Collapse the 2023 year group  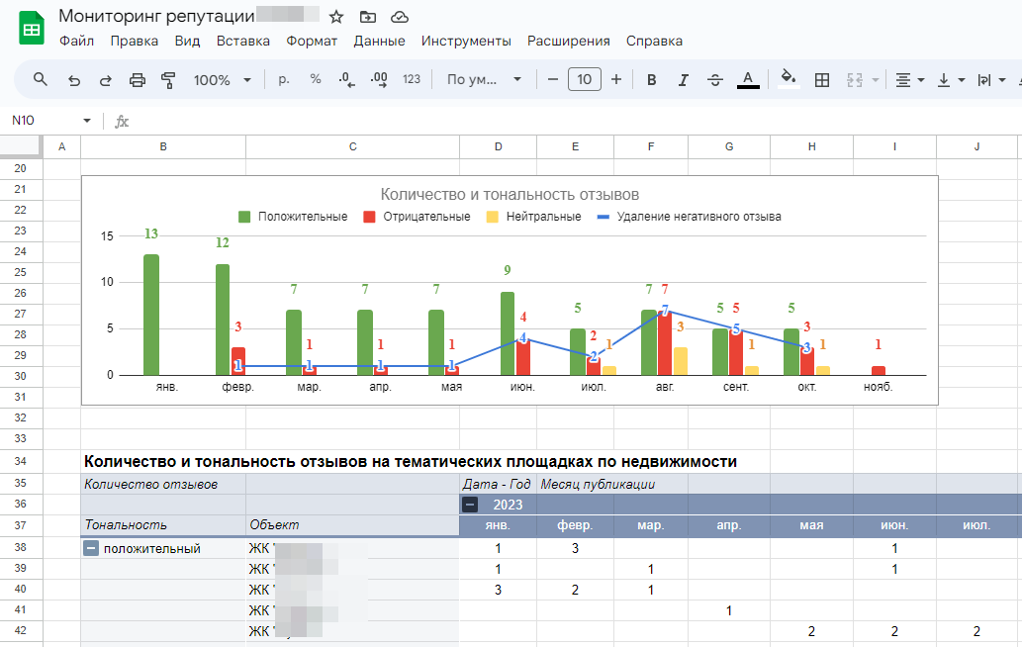471,505
